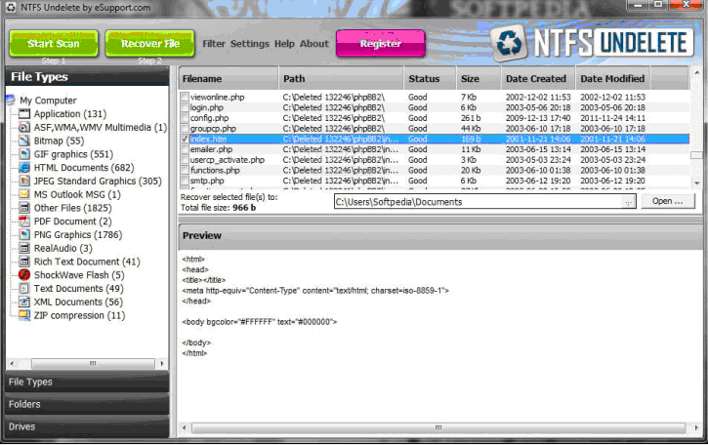This screenshot has width=708, height=445.
Task: Select the XML Documents icon
Action: pyautogui.click(x=24, y=302)
